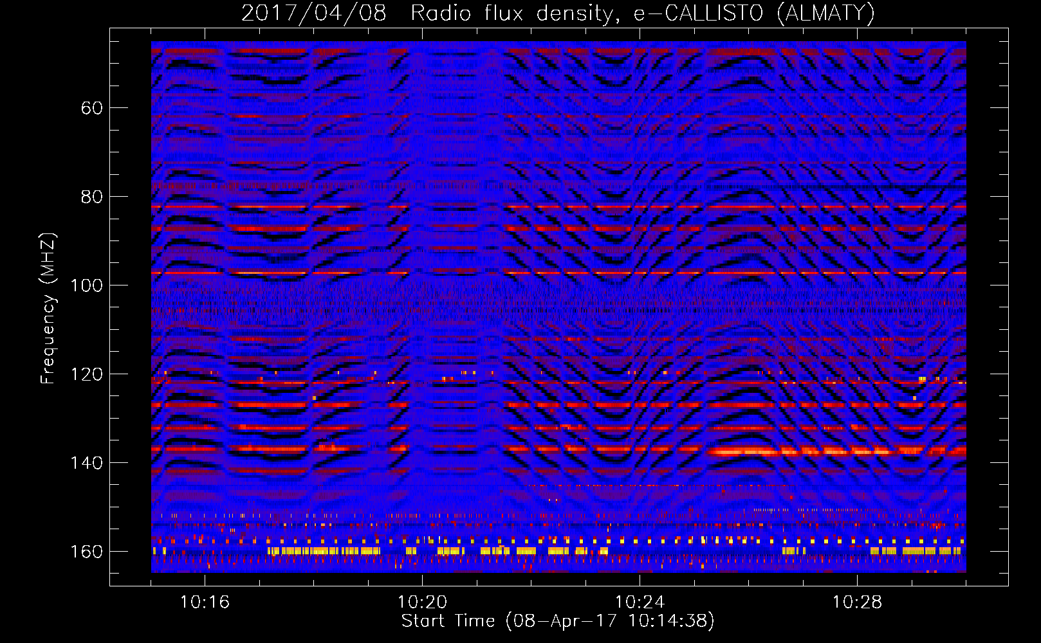Click the 80 frequency tick label

point(92,197)
